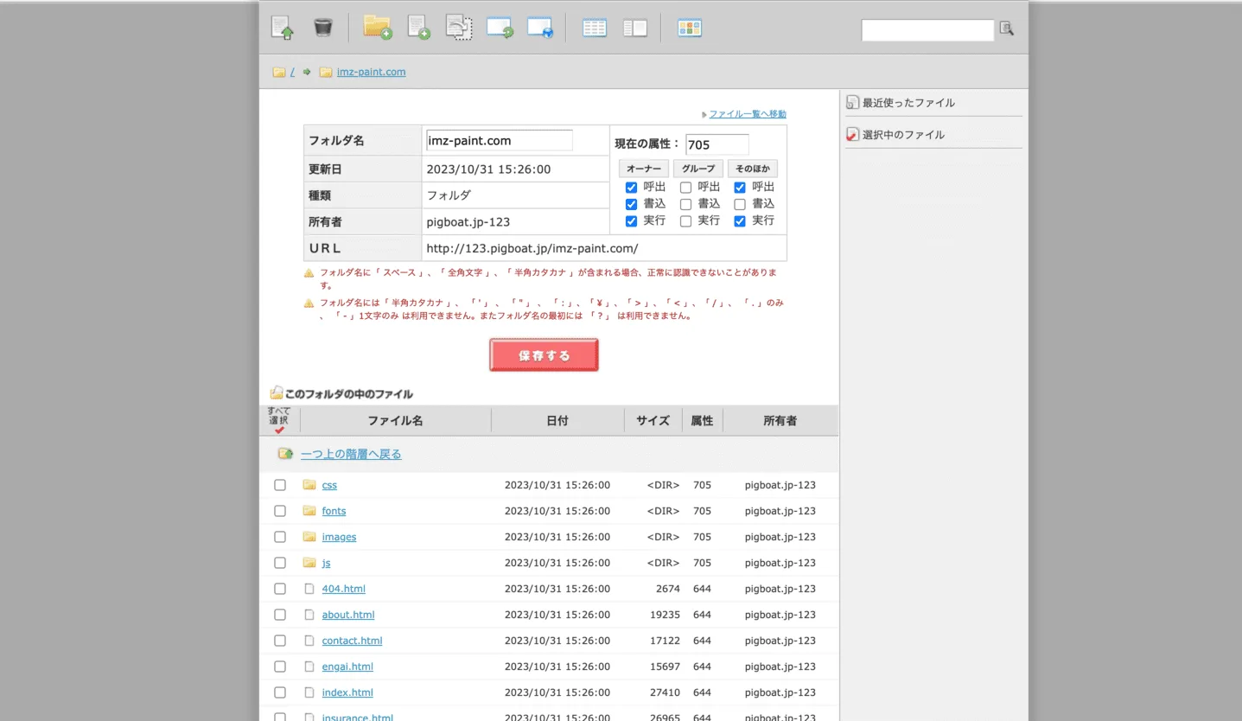Click the 日付 column header
Screen dimensions: 1242x721
pos(557,421)
